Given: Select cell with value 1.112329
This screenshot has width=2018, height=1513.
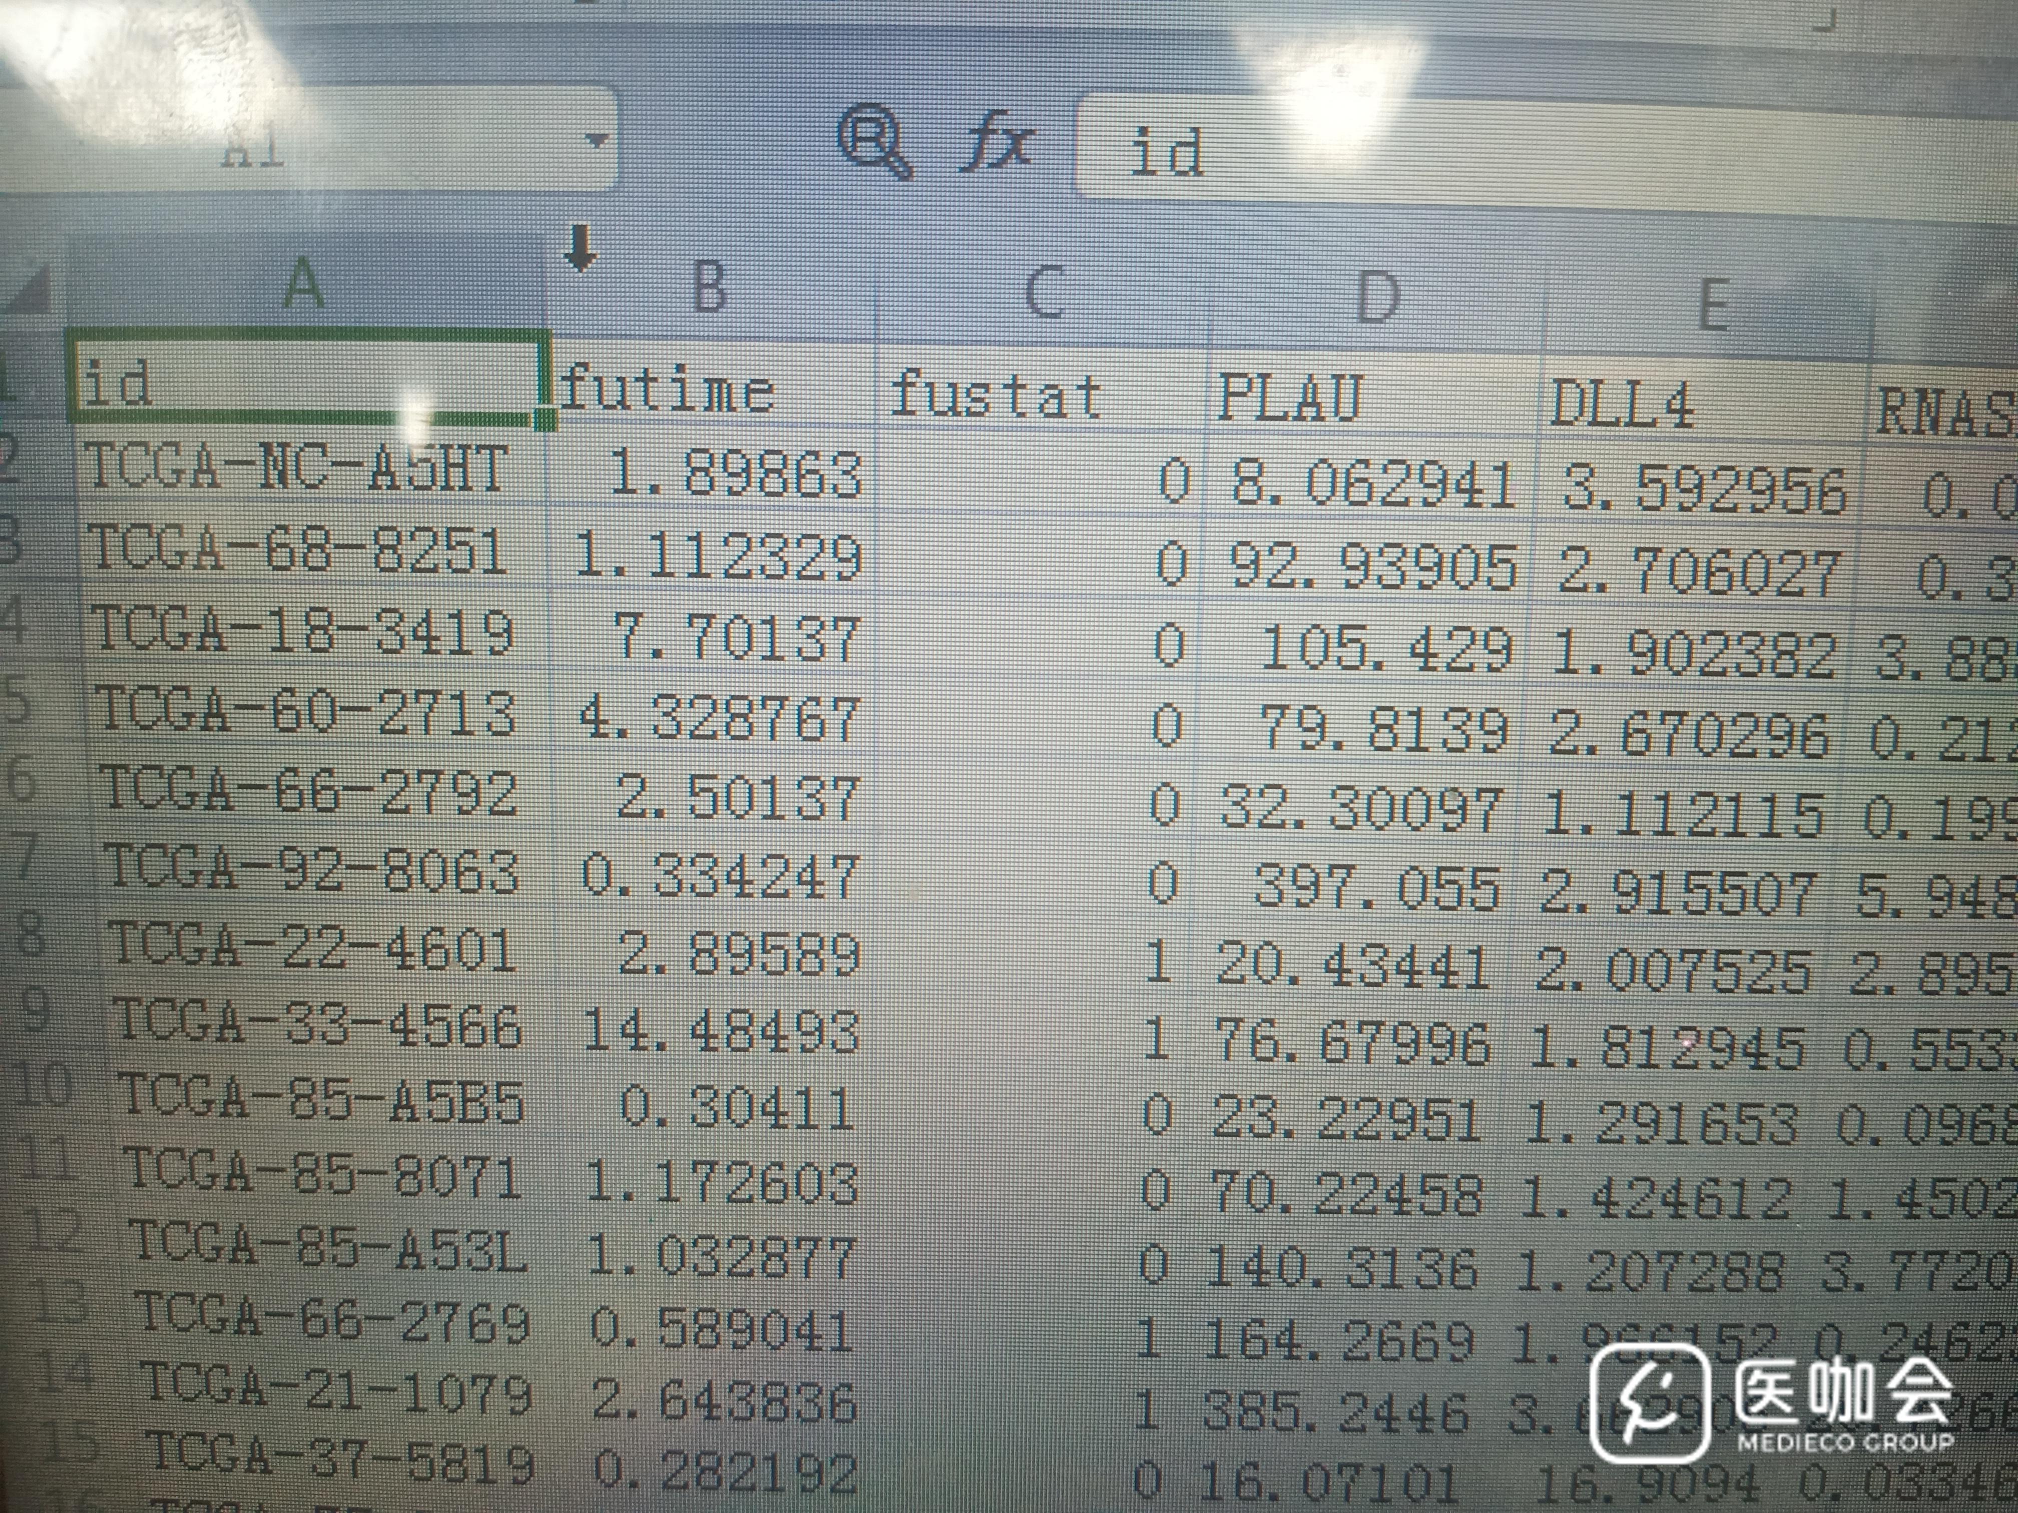Looking at the screenshot, I should tap(718, 557).
